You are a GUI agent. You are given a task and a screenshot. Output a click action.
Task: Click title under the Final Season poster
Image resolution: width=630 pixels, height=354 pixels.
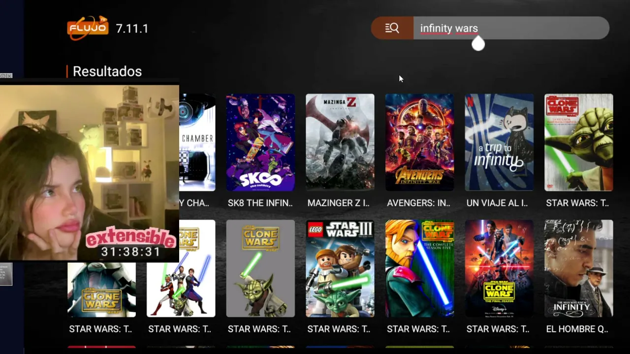(x=499, y=329)
